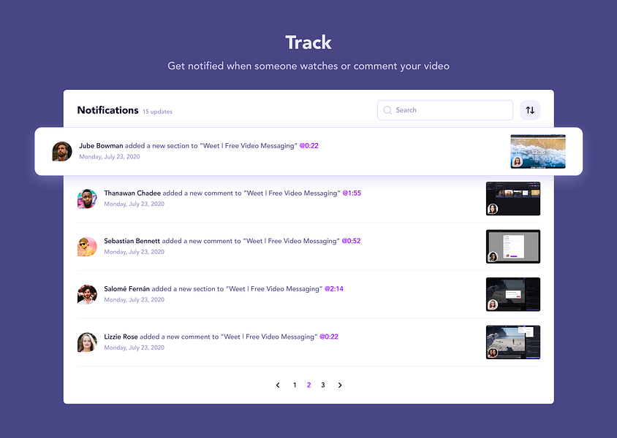Focus the Search input field
Image resolution: width=617 pixels, height=438 pixels.
445,110
